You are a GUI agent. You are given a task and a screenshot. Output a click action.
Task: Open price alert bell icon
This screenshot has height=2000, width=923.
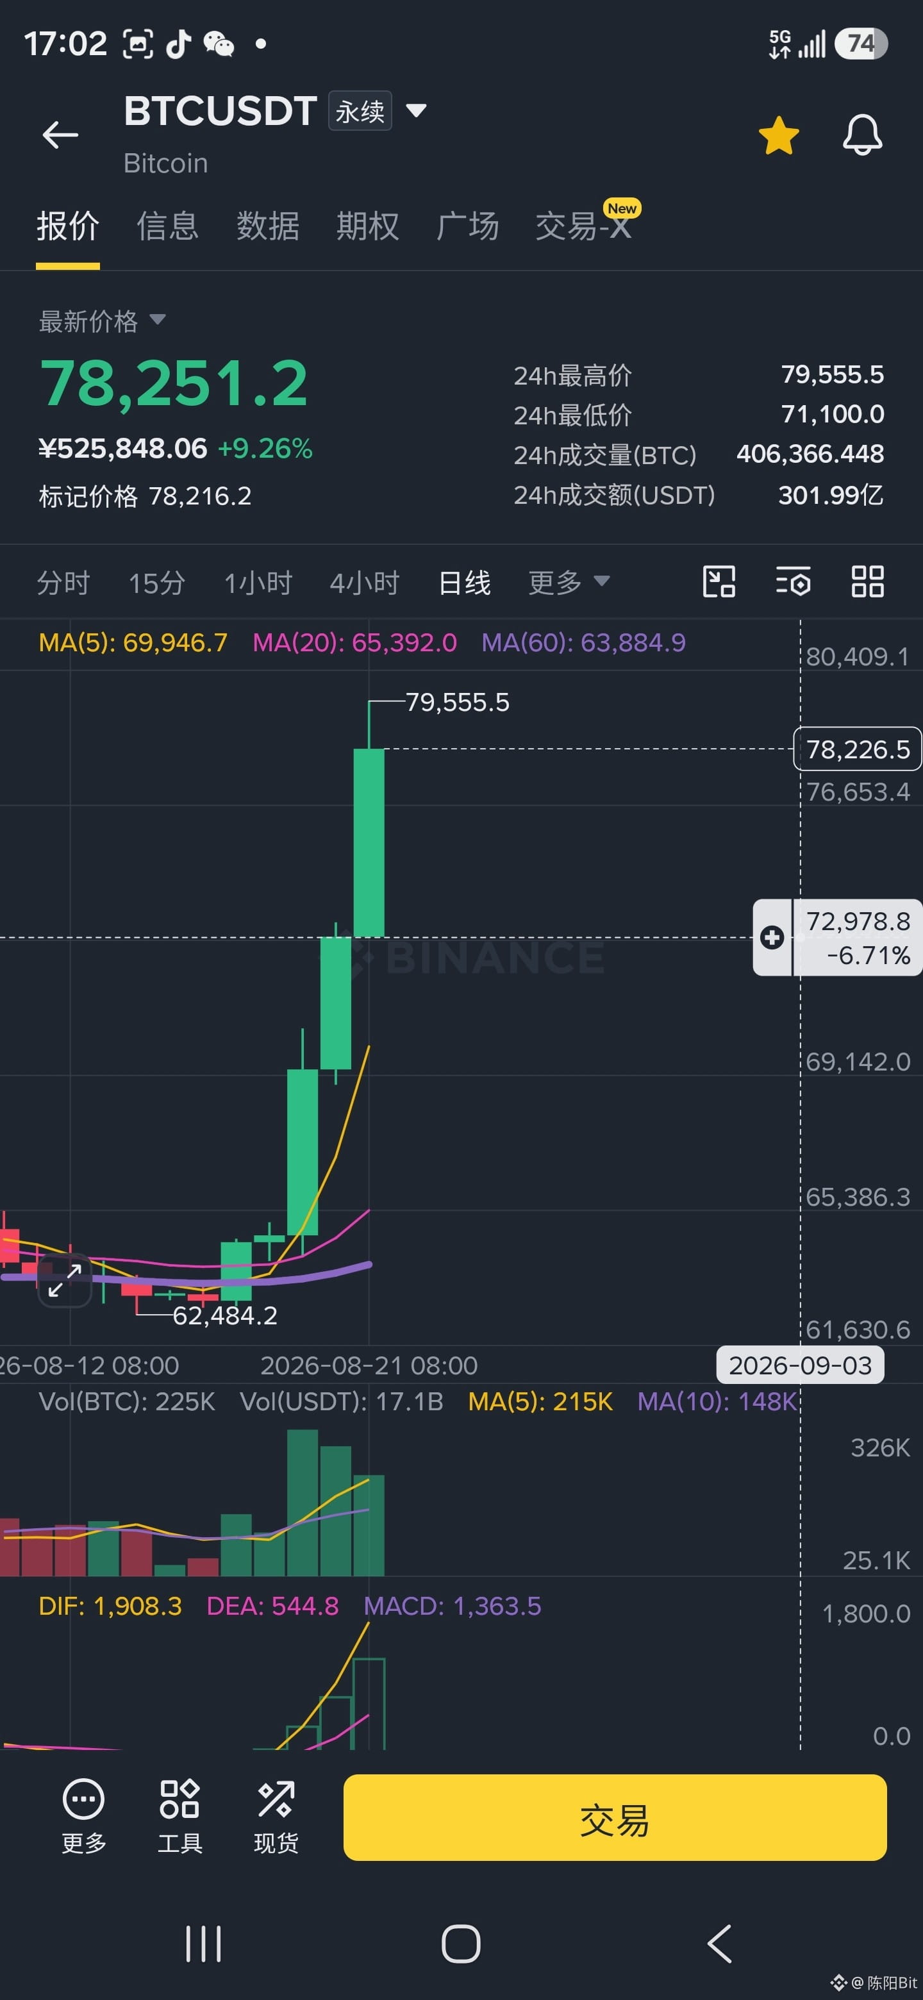[x=863, y=135]
